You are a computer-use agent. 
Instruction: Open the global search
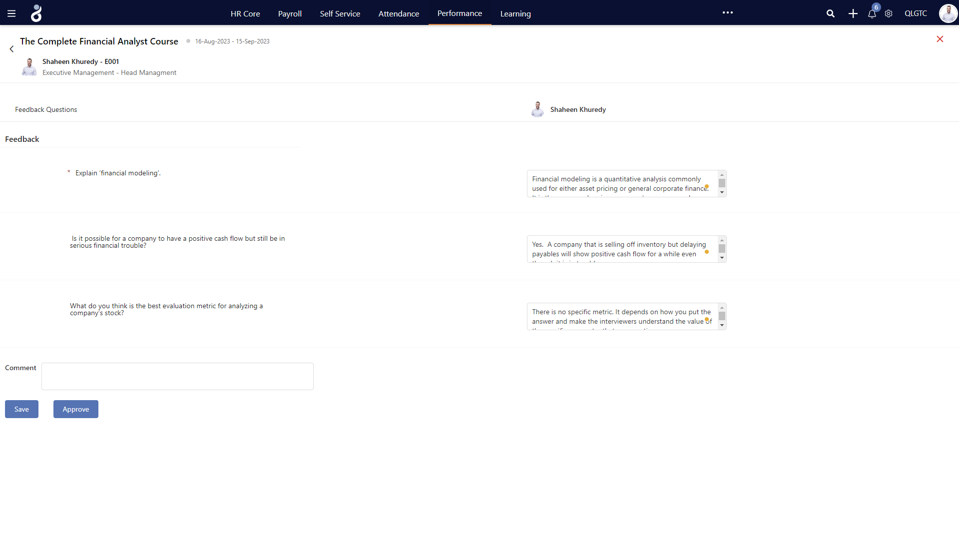831,13
